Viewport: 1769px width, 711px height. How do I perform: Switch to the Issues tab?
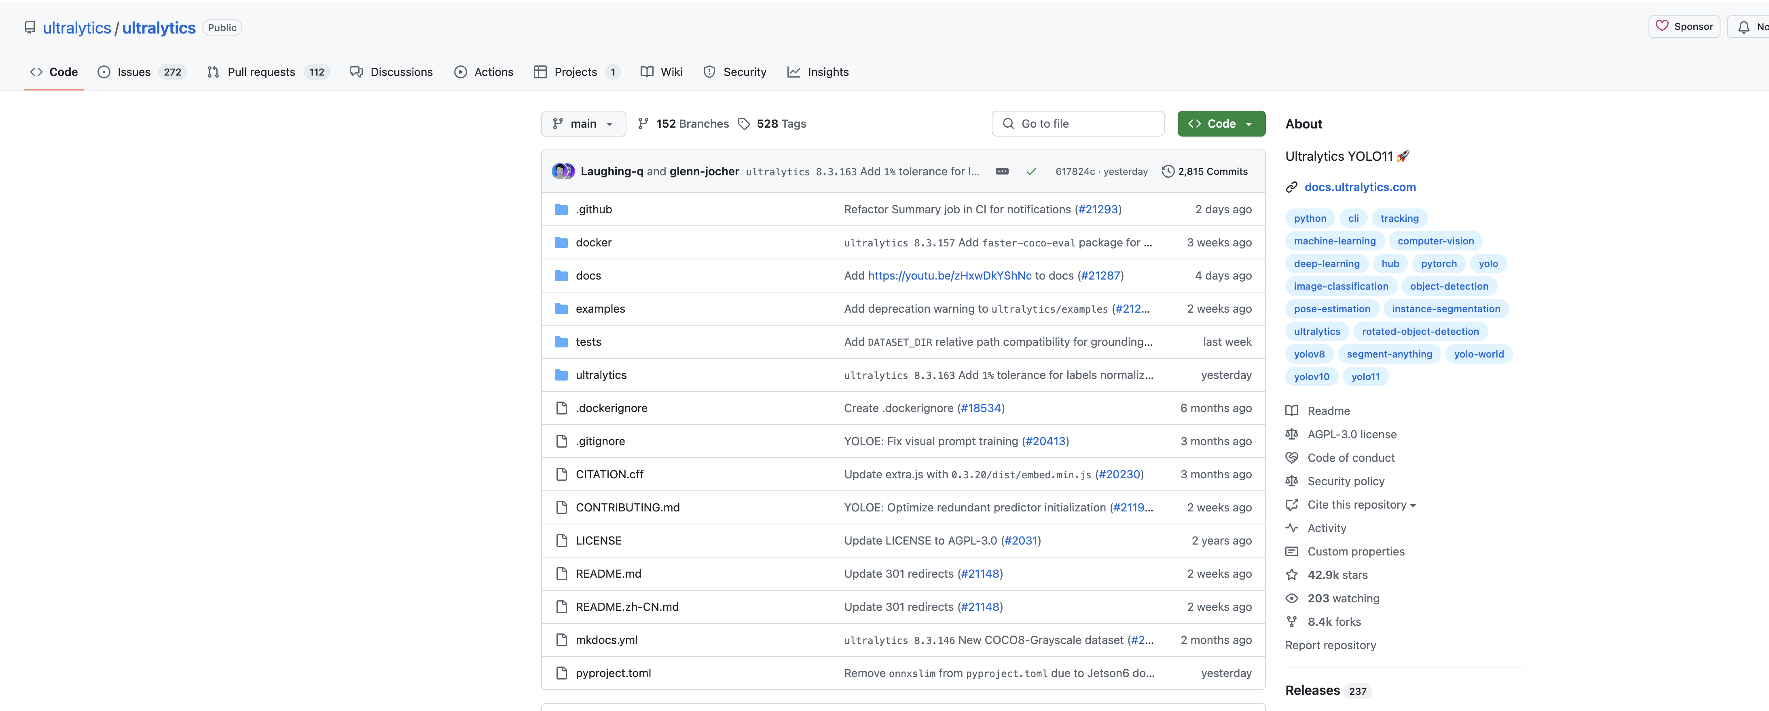[133, 72]
